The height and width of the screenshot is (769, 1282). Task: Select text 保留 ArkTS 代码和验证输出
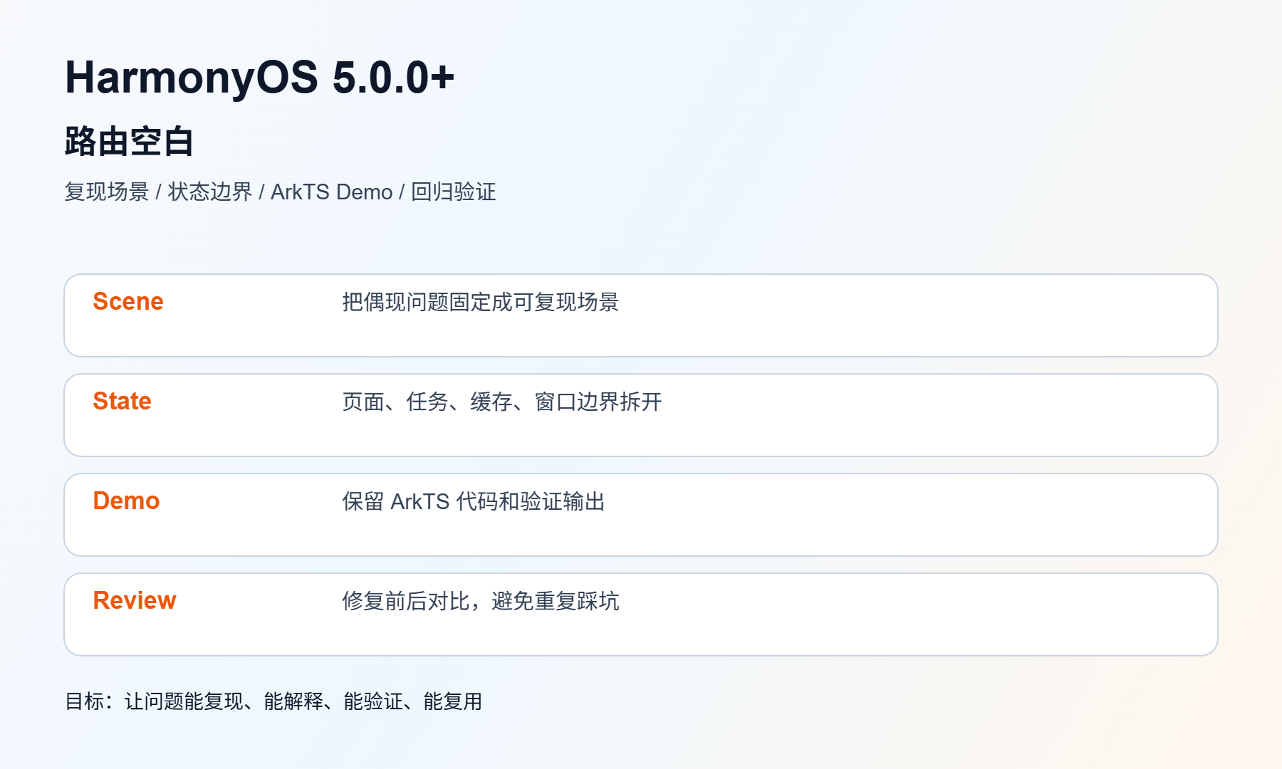tap(474, 501)
